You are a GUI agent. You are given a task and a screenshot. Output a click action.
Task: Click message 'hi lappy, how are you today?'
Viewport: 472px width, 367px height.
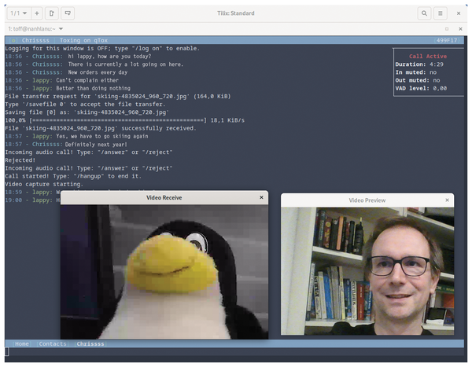tap(109, 57)
